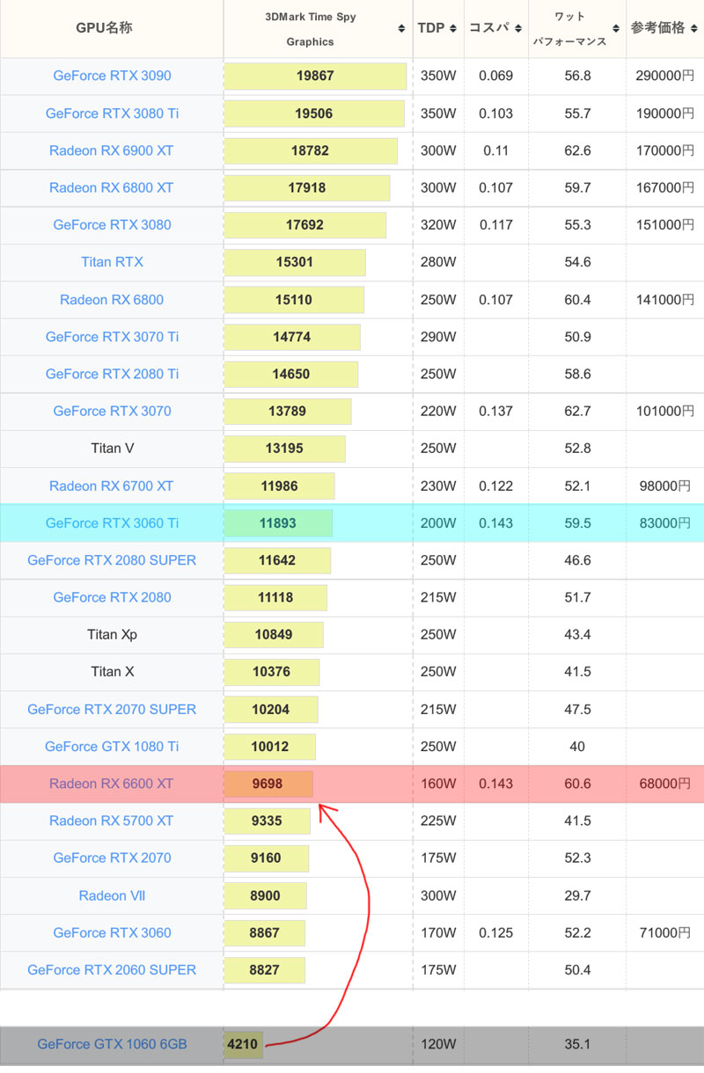This screenshot has width=704, height=1073.
Task: Open GeForce RTX 3080 Ti link
Action: tap(112, 113)
